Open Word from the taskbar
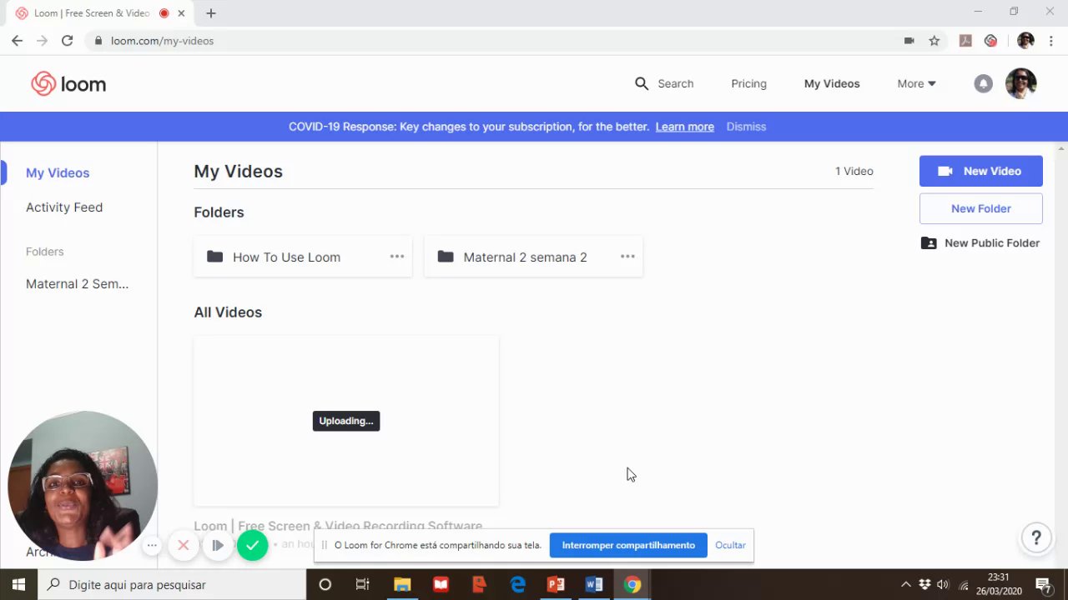The image size is (1068, 600). (594, 584)
